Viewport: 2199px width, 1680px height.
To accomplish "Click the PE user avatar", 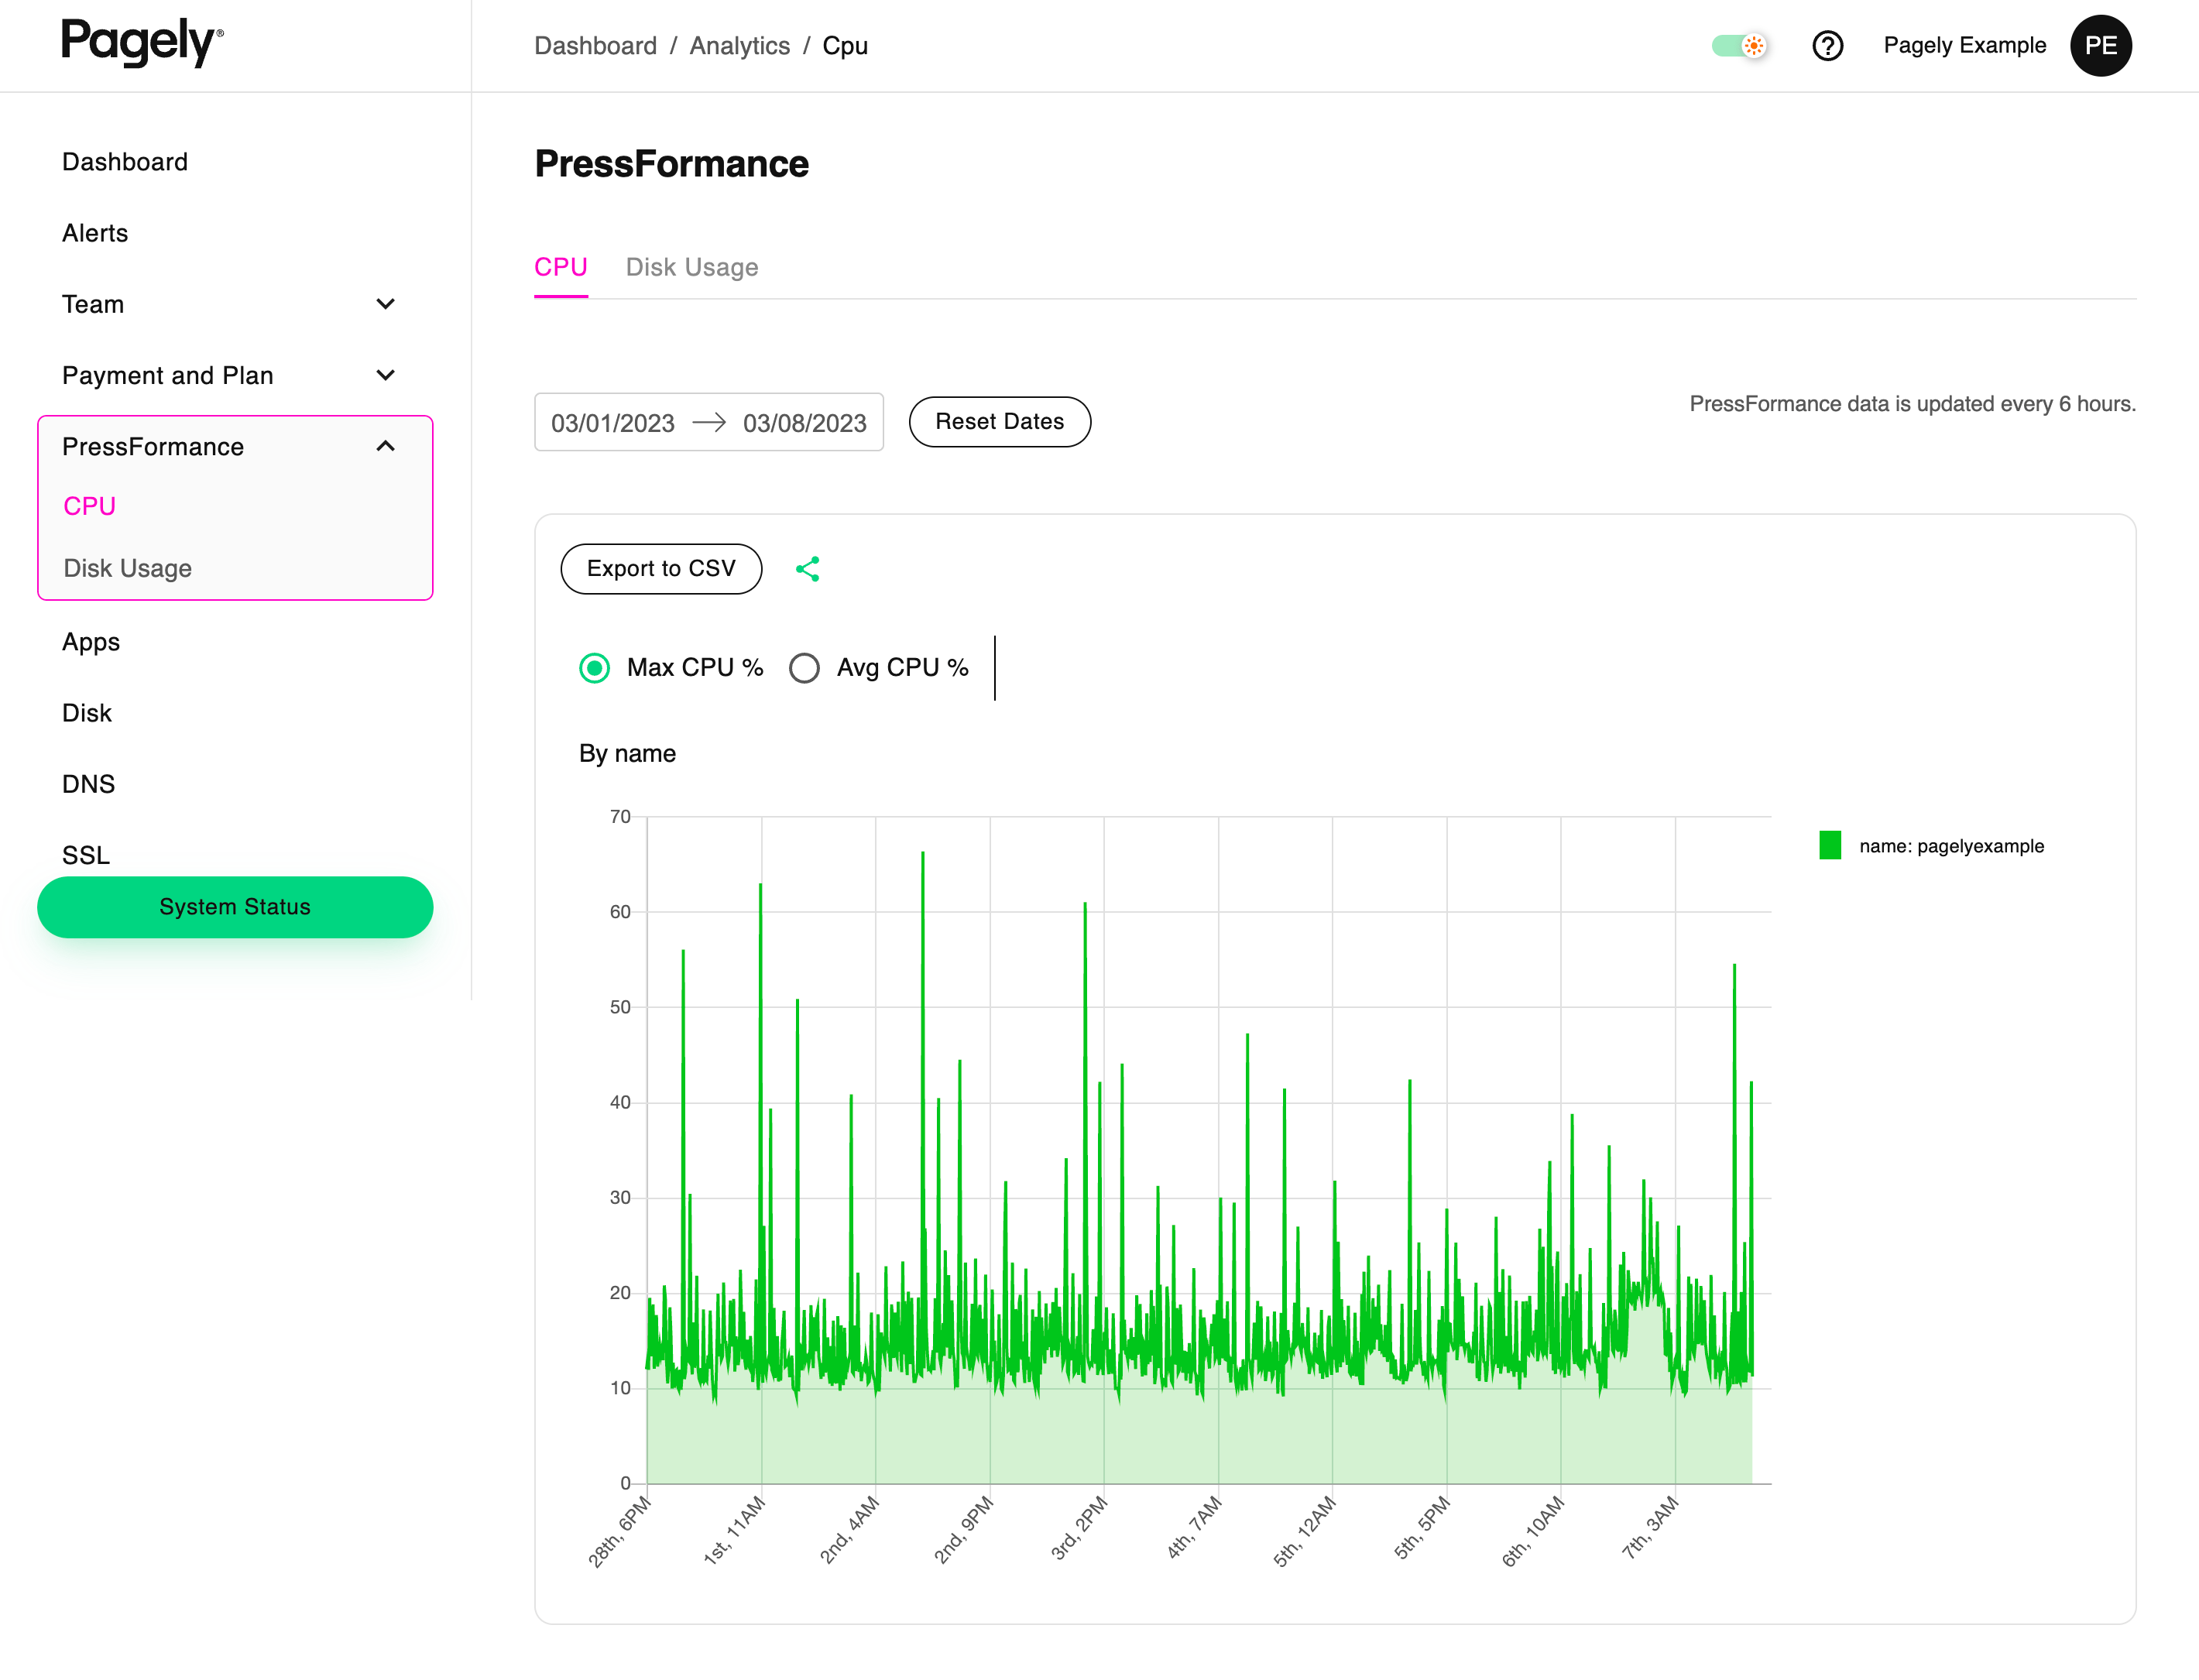I will (x=2100, y=46).
